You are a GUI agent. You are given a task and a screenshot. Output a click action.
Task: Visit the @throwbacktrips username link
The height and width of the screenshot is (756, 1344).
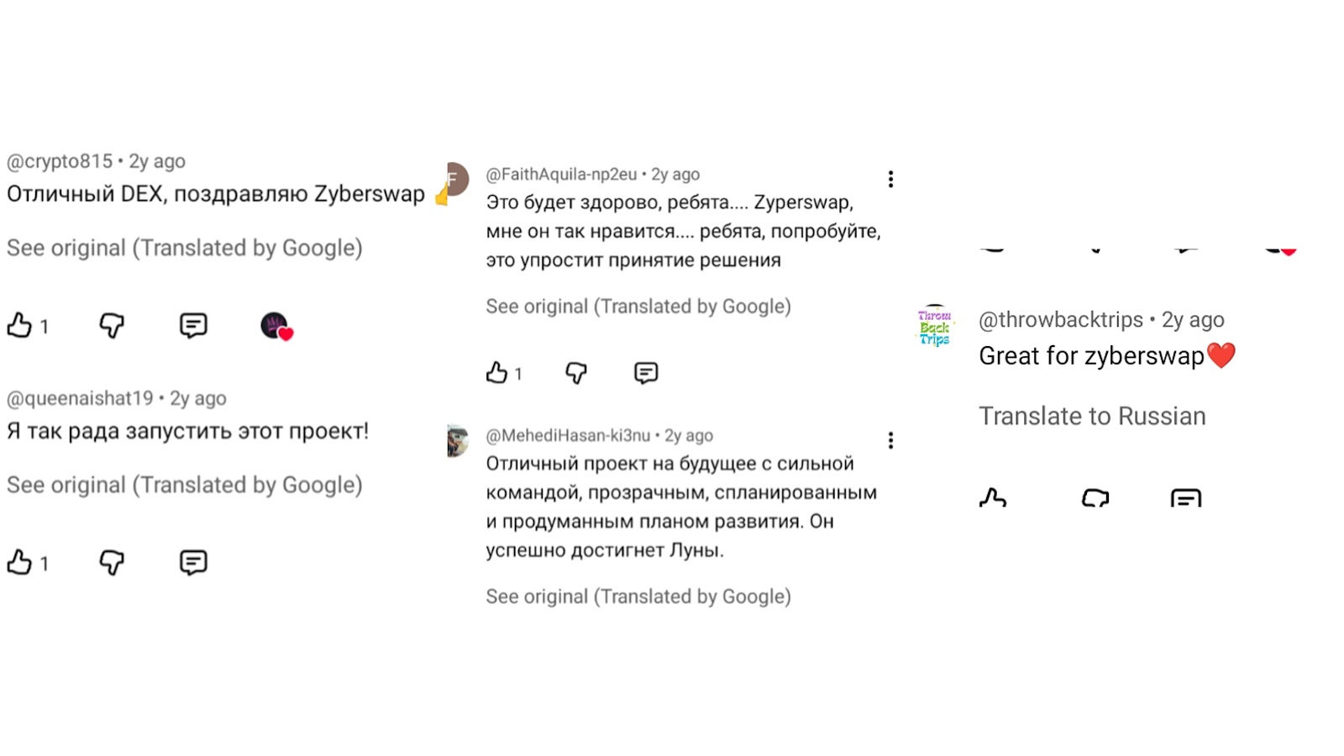(x=1061, y=320)
